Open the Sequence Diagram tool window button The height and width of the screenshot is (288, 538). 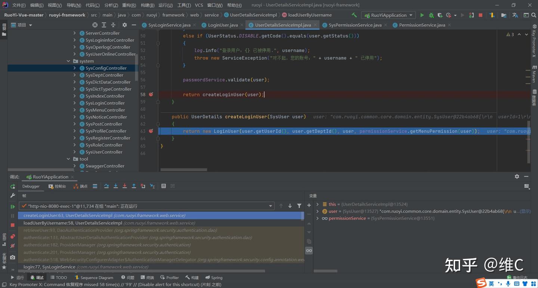pos(94,278)
